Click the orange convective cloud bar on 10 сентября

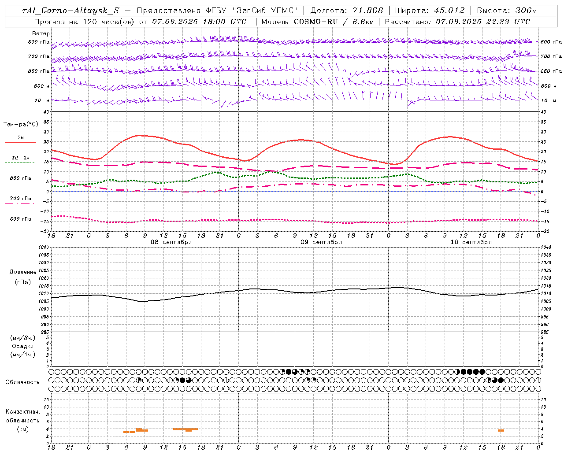pos(501,430)
